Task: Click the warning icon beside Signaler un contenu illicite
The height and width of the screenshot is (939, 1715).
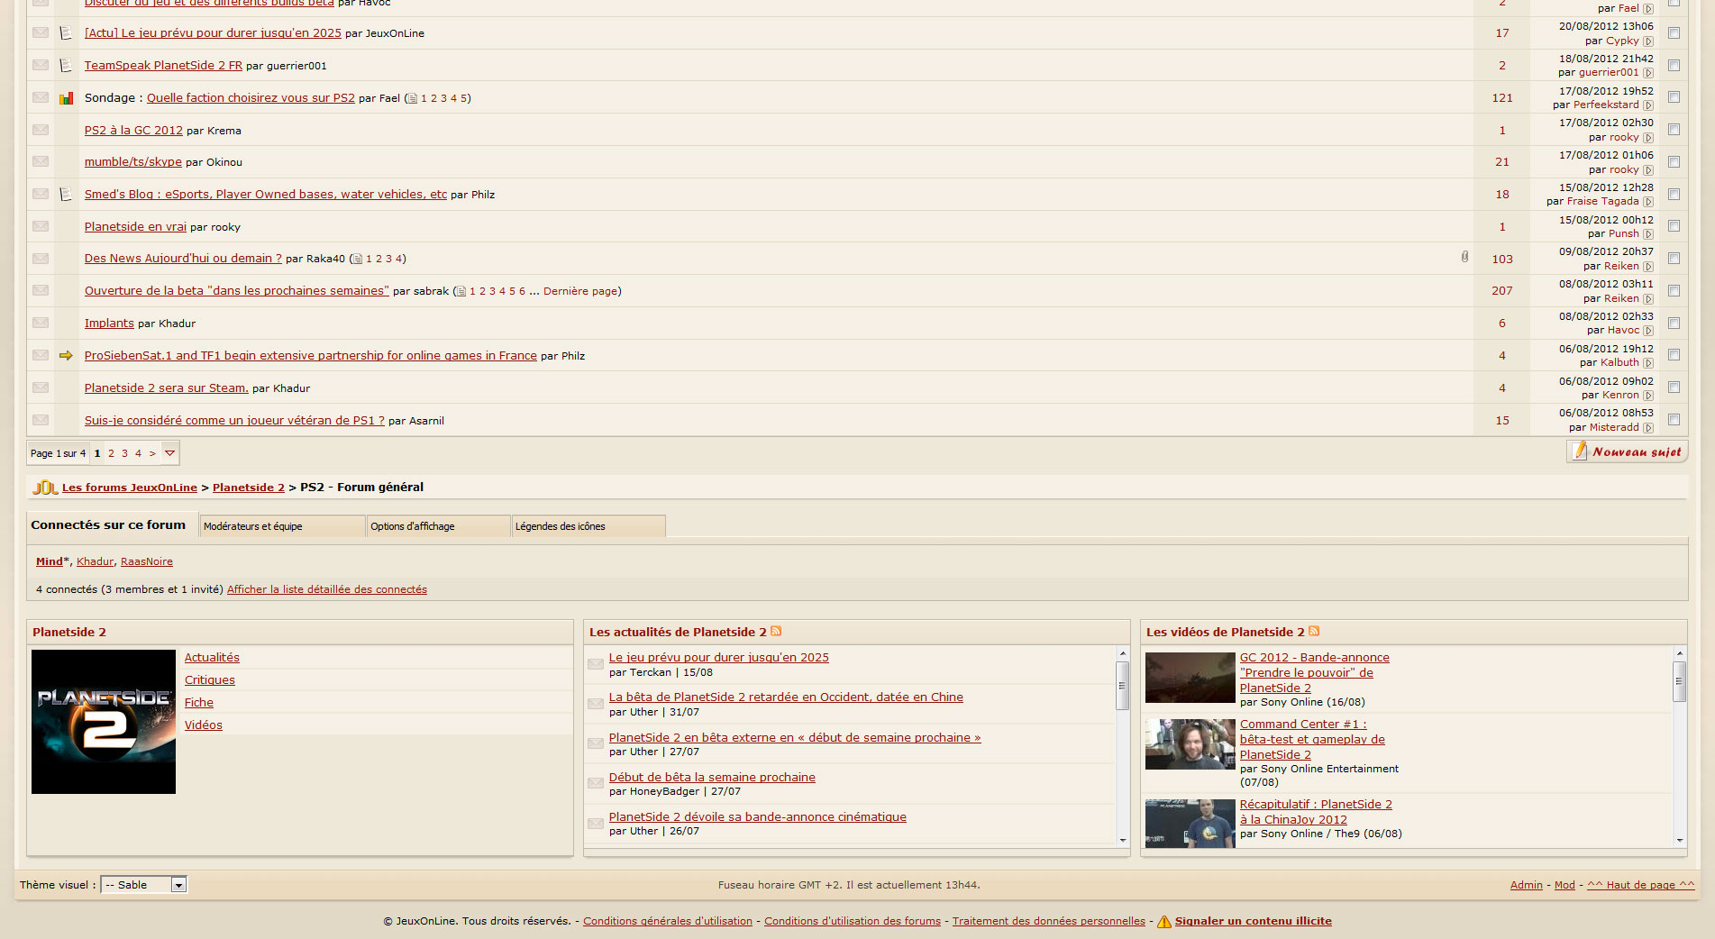Action: [x=1164, y=921]
